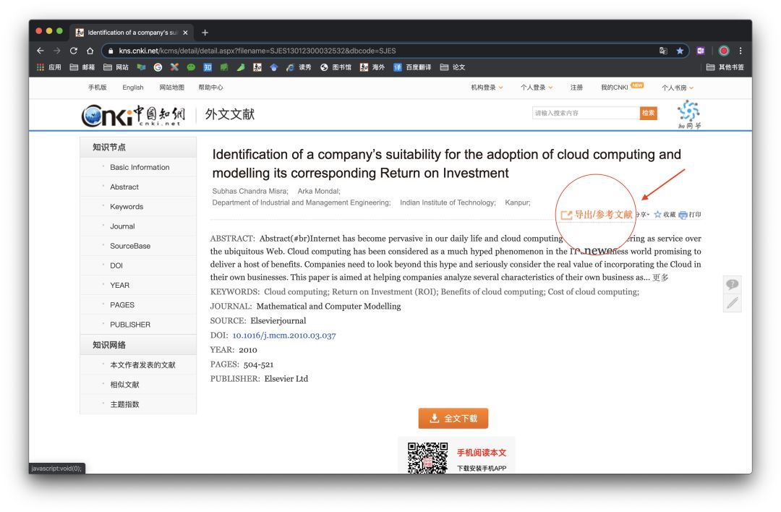Click the 收藏 favorite star

pyautogui.click(x=665, y=215)
